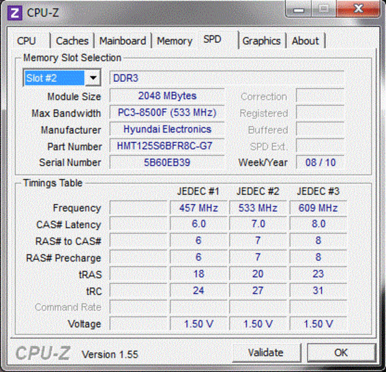Image resolution: width=386 pixels, height=372 pixels.
Task: Click the Module Size label
Action: pyautogui.click(x=74, y=97)
